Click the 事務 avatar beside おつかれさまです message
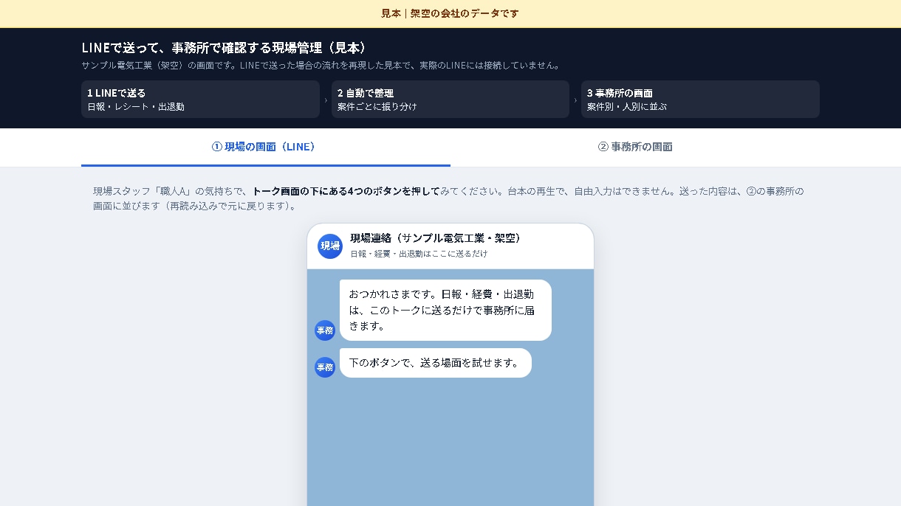This screenshot has width=901, height=506. [325, 330]
